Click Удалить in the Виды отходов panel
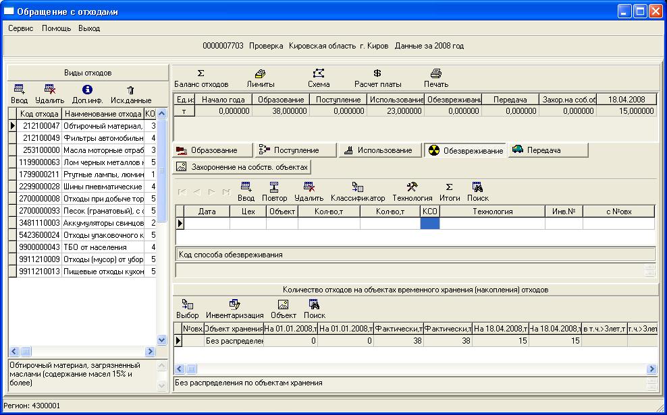This screenshot has height=415, width=667. click(49, 94)
